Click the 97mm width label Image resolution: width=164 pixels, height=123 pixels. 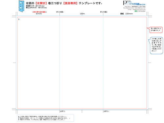pos(39,14)
